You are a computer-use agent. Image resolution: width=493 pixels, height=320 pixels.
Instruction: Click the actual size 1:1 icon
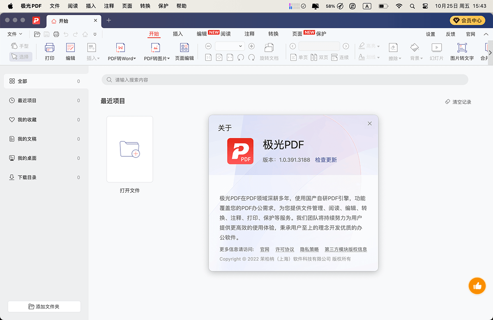[208, 57]
